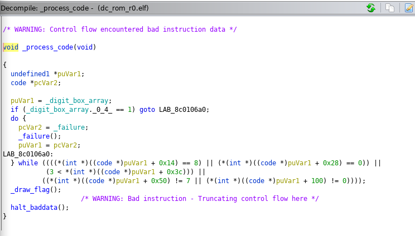Click the 0x50 offset constant
The height and width of the screenshot is (236, 415).
[159, 181]
